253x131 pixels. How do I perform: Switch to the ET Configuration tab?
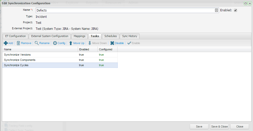(x=15, y=36)
